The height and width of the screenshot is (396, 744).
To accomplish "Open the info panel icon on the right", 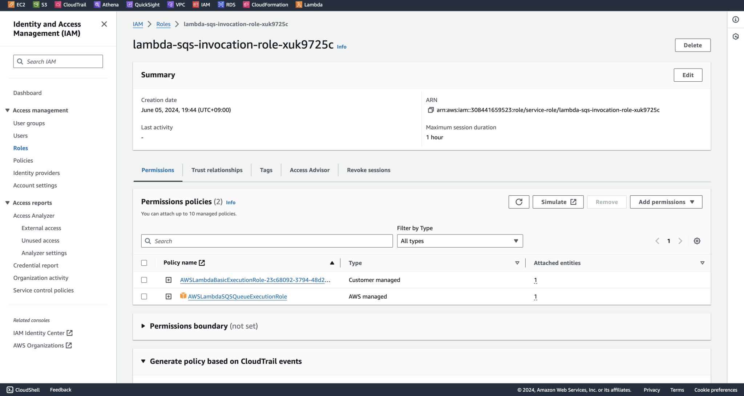I will [x=736, y=20].
